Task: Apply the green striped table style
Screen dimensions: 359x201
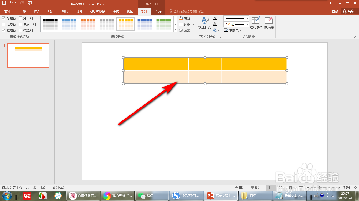Action: (x=164, y=24)
